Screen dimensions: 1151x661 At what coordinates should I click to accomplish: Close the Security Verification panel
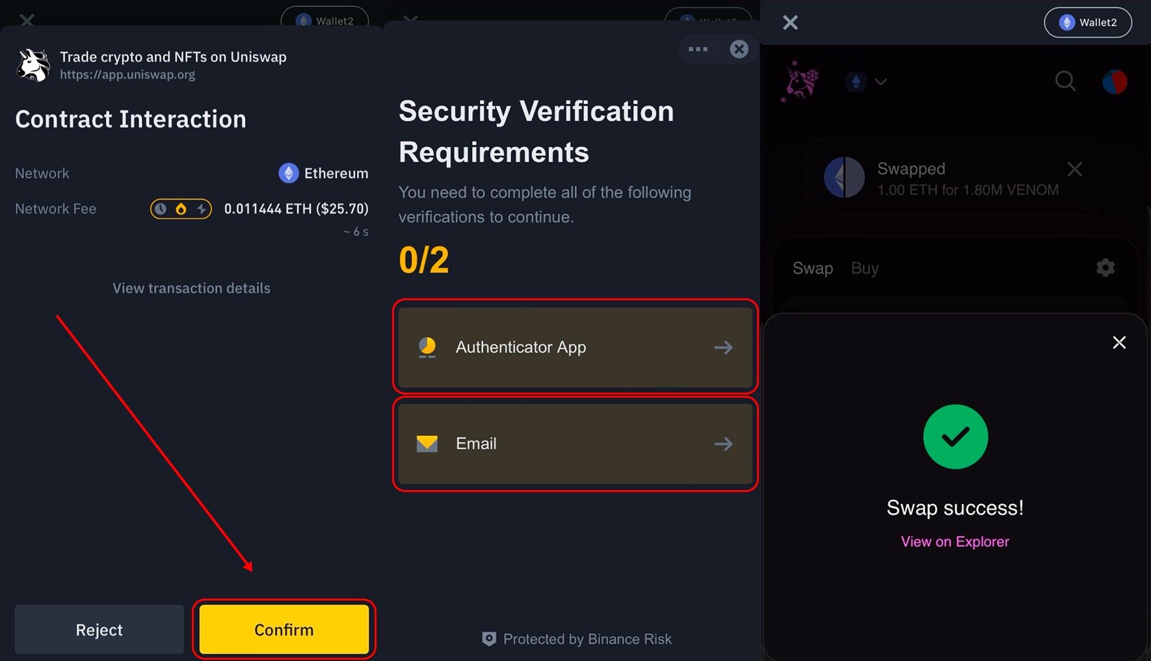pyautogui.click(x=739, y=49)
